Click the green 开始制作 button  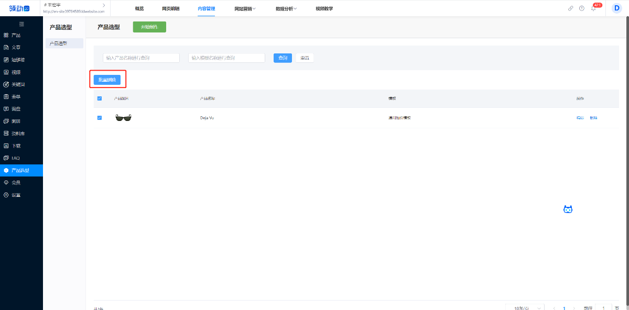coord(149,27)
